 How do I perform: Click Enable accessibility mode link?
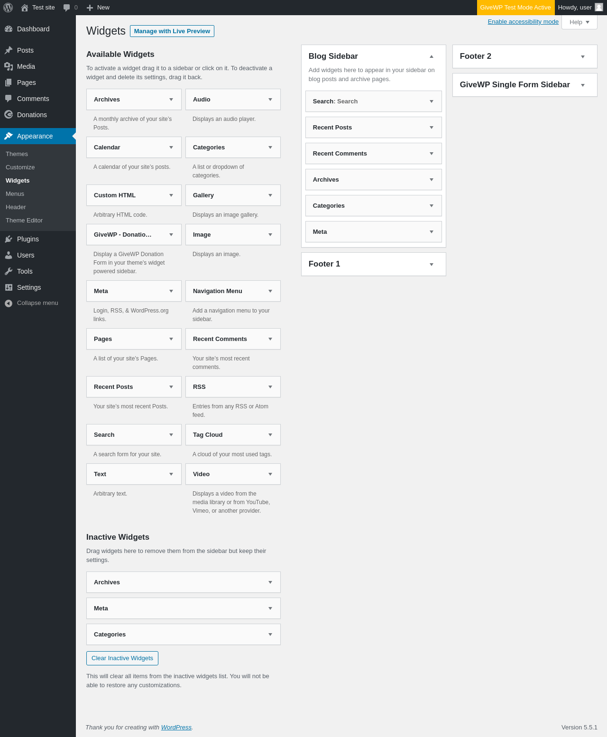point(523,22)
